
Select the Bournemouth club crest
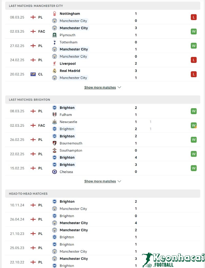click(54, 143)
